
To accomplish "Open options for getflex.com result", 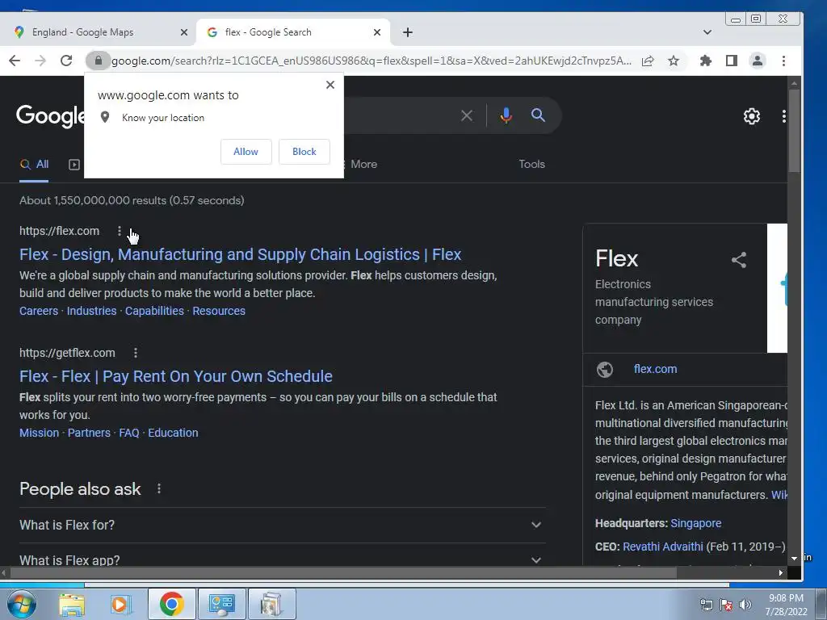I will tap(136, 353).
